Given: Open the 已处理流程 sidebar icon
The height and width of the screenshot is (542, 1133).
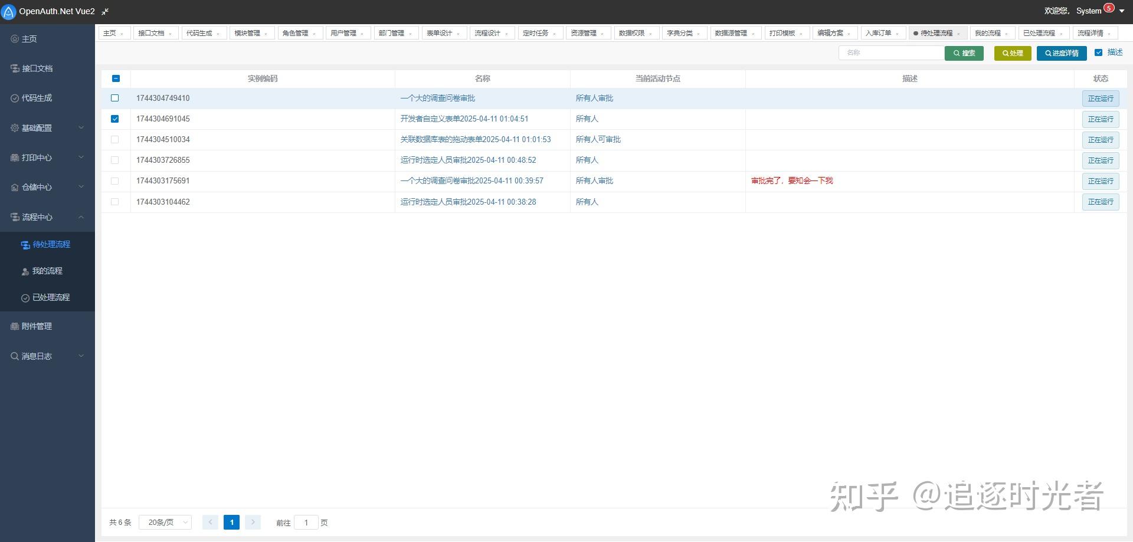Looking at the screenshot, I should tap(24, 297).
